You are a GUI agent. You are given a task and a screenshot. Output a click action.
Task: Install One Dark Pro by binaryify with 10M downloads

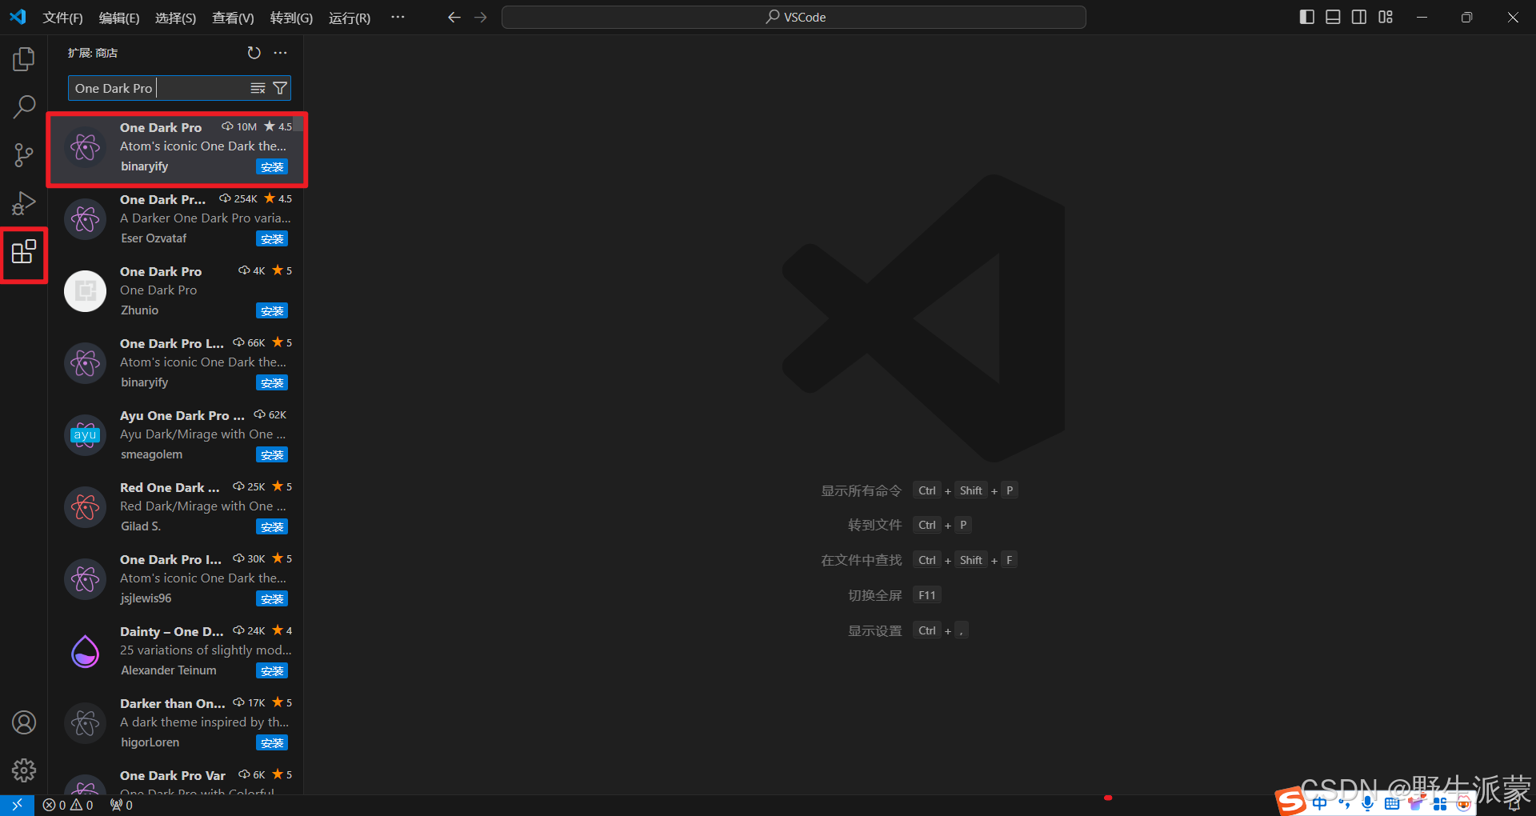point(272,167)
